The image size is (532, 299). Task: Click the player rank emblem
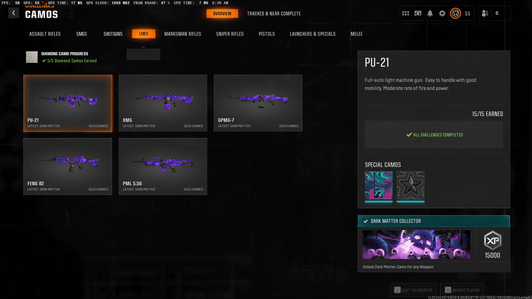click(456, 13)
